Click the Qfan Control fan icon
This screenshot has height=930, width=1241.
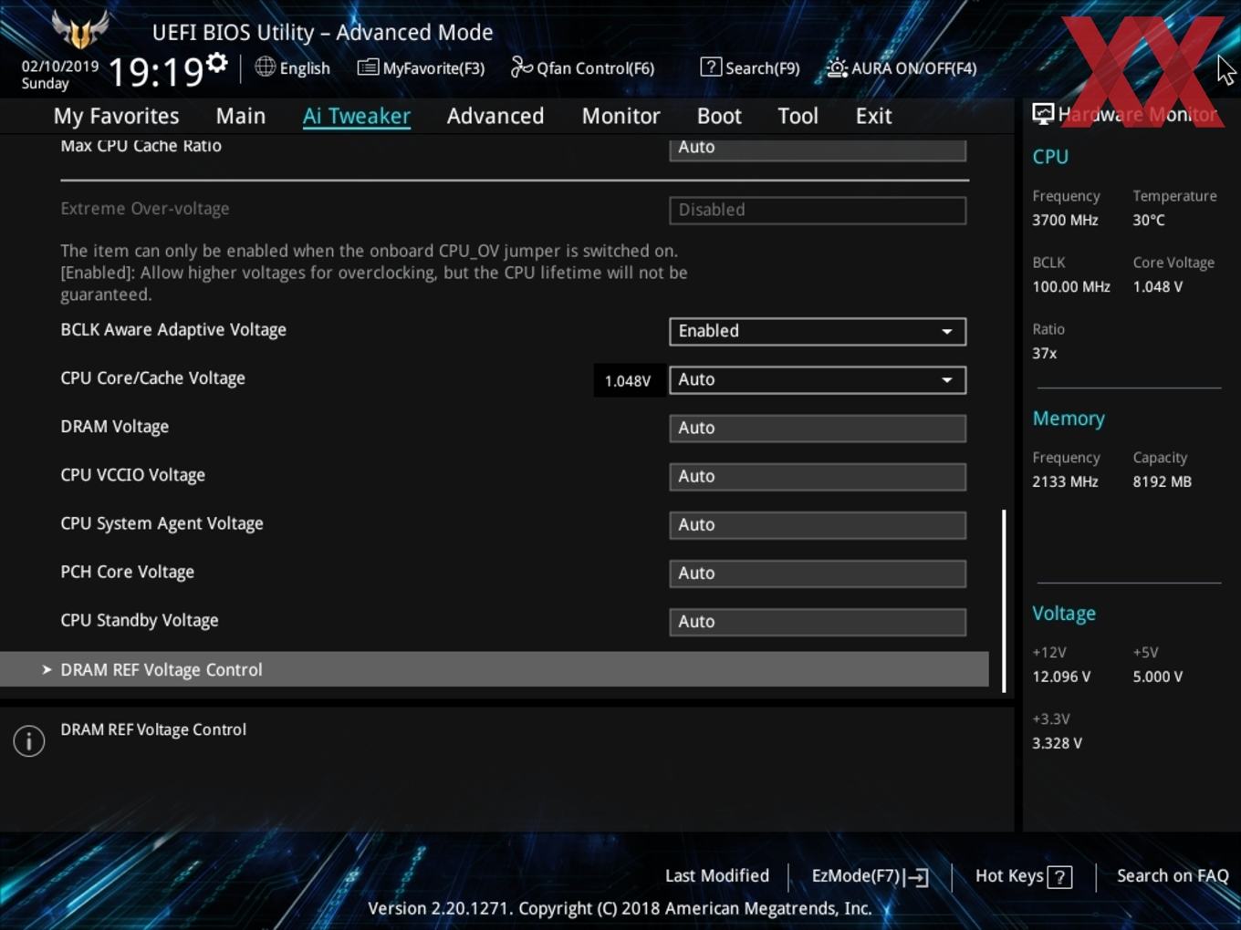(521, 67)
